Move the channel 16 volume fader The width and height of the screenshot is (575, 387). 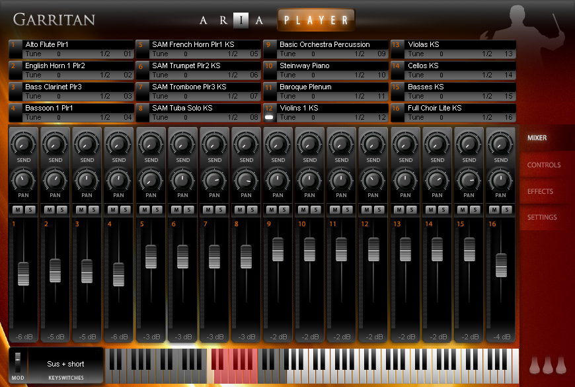(501, 265)
